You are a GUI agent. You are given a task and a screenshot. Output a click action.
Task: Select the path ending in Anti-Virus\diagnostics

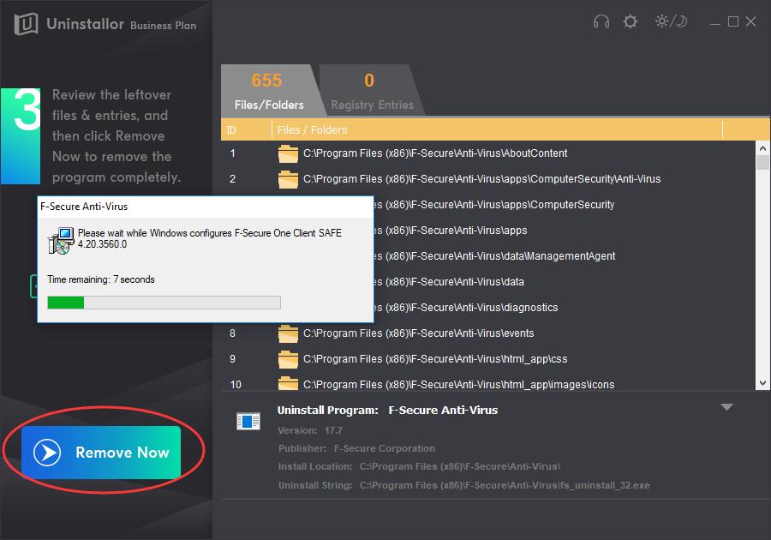coord(466,308)
